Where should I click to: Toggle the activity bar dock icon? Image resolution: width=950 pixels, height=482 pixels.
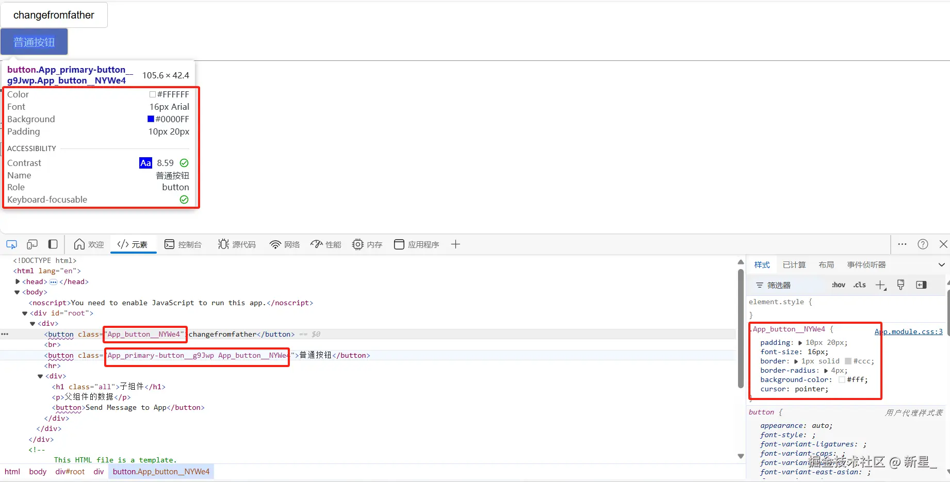(x=53, y=244)
